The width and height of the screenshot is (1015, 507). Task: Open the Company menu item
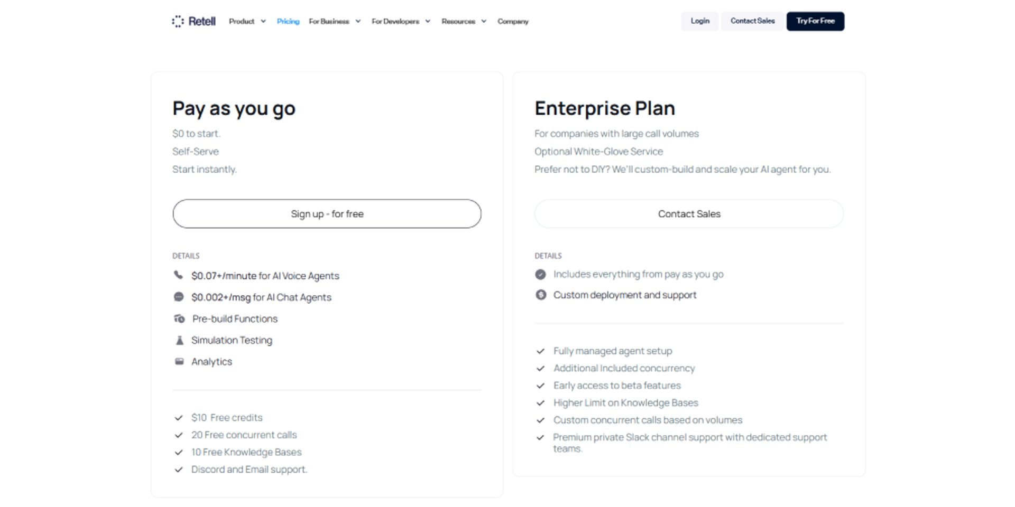click(x=513, y=21)
